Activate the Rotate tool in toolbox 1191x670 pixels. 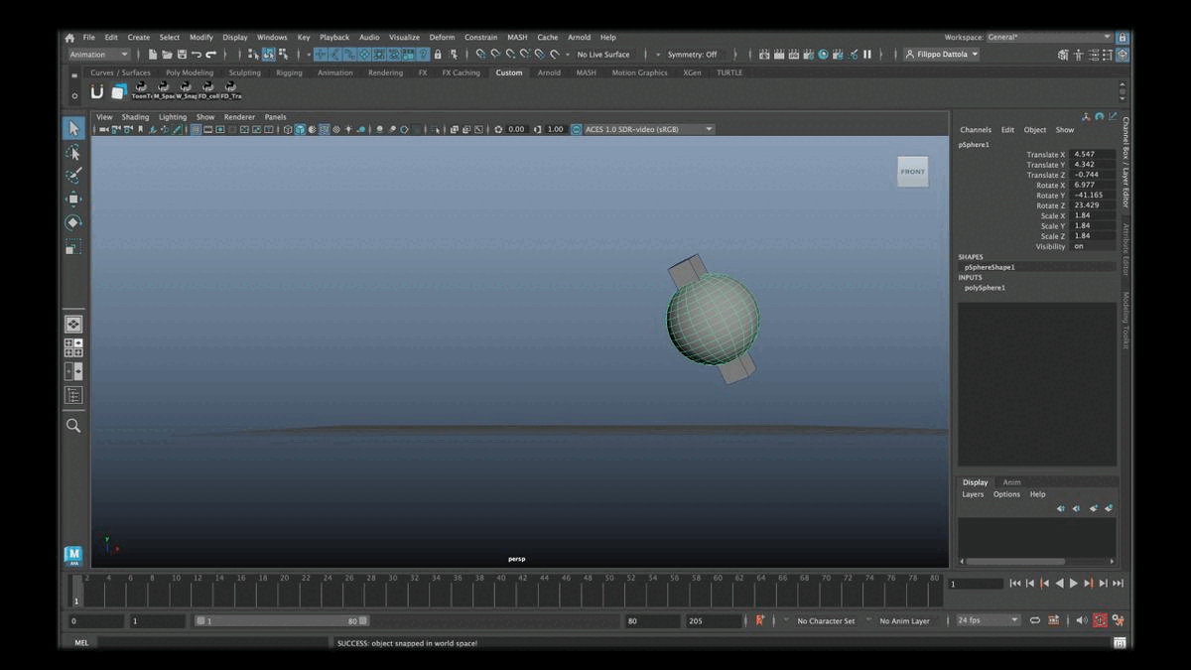pyautogui.click(x=73, y=222)
